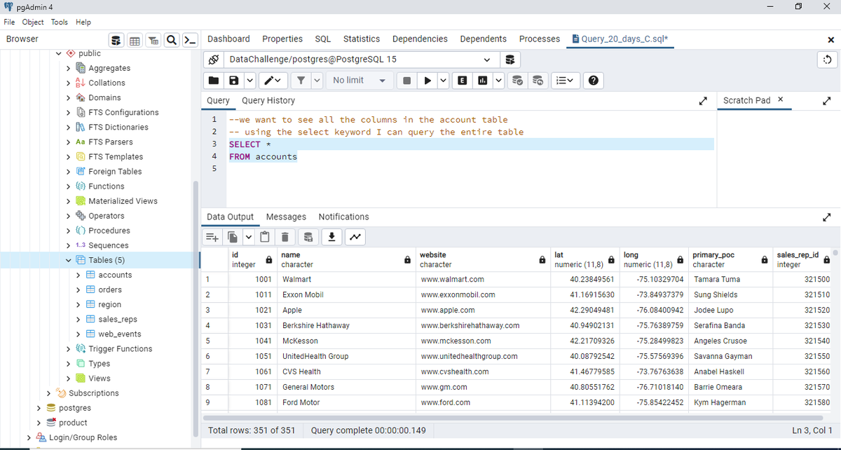Open the Tools menu
841x450 pixels.
tap(60, 22)
